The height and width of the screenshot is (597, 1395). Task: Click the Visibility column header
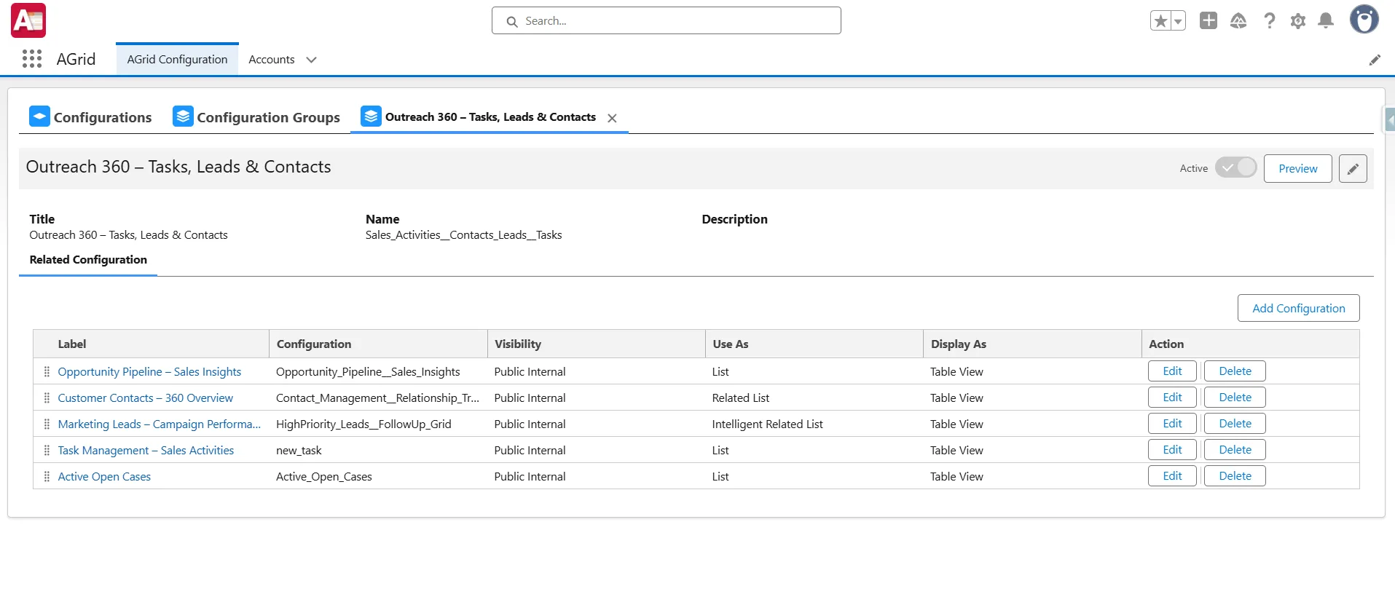tap(596, 344)
